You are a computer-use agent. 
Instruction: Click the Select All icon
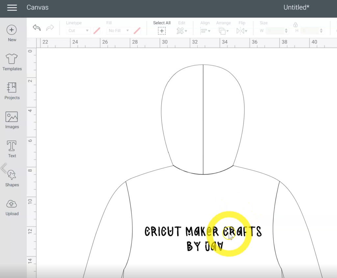[162, 31]
